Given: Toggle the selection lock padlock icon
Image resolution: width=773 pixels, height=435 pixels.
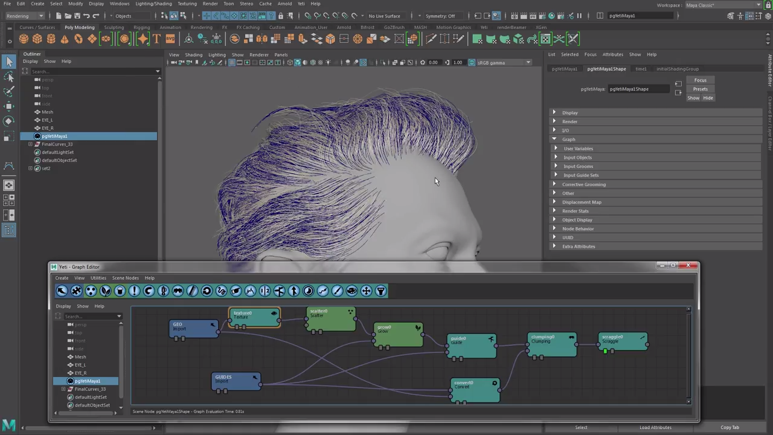Looking at the screenshot, I should (281, 16).
